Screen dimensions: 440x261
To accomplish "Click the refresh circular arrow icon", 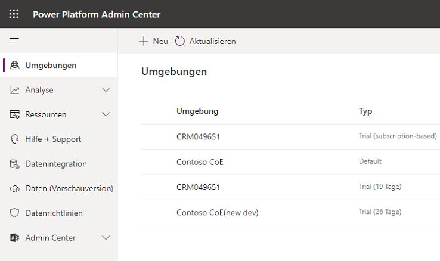I will click(180, 41).
